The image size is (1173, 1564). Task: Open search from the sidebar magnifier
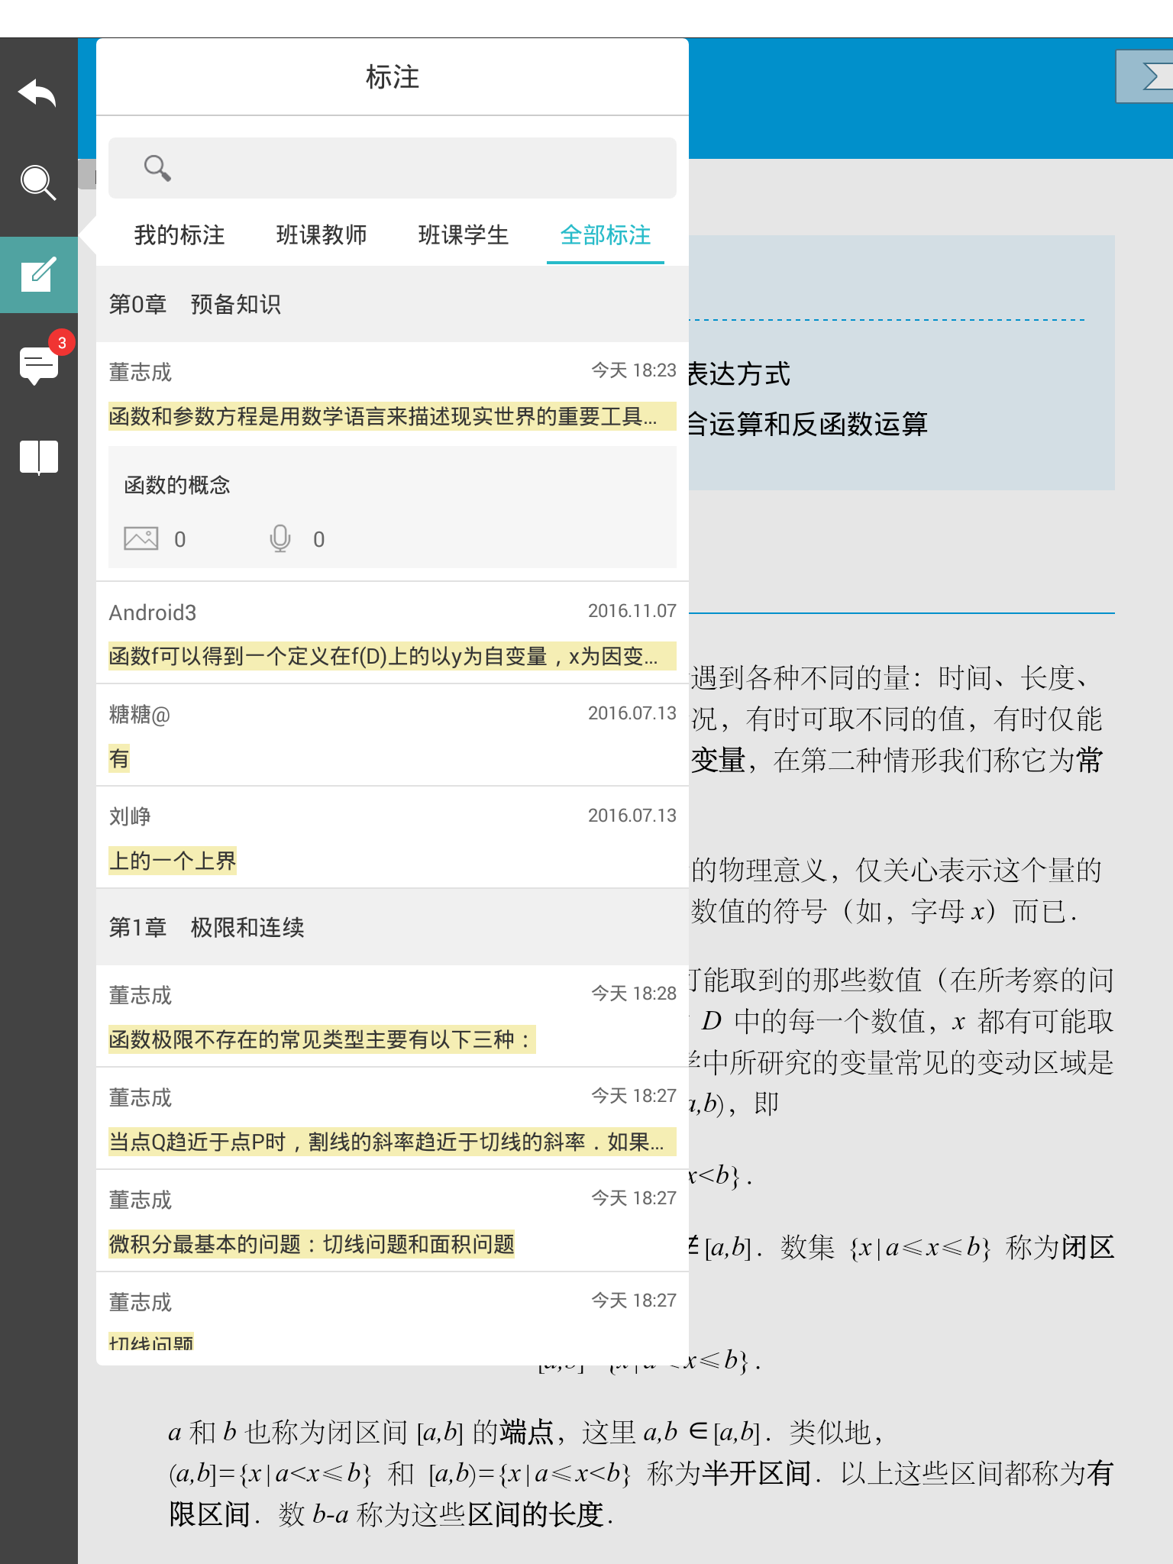37,183
